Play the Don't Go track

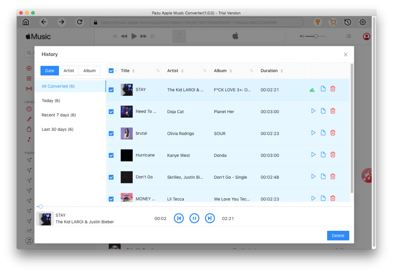[313, 177]
